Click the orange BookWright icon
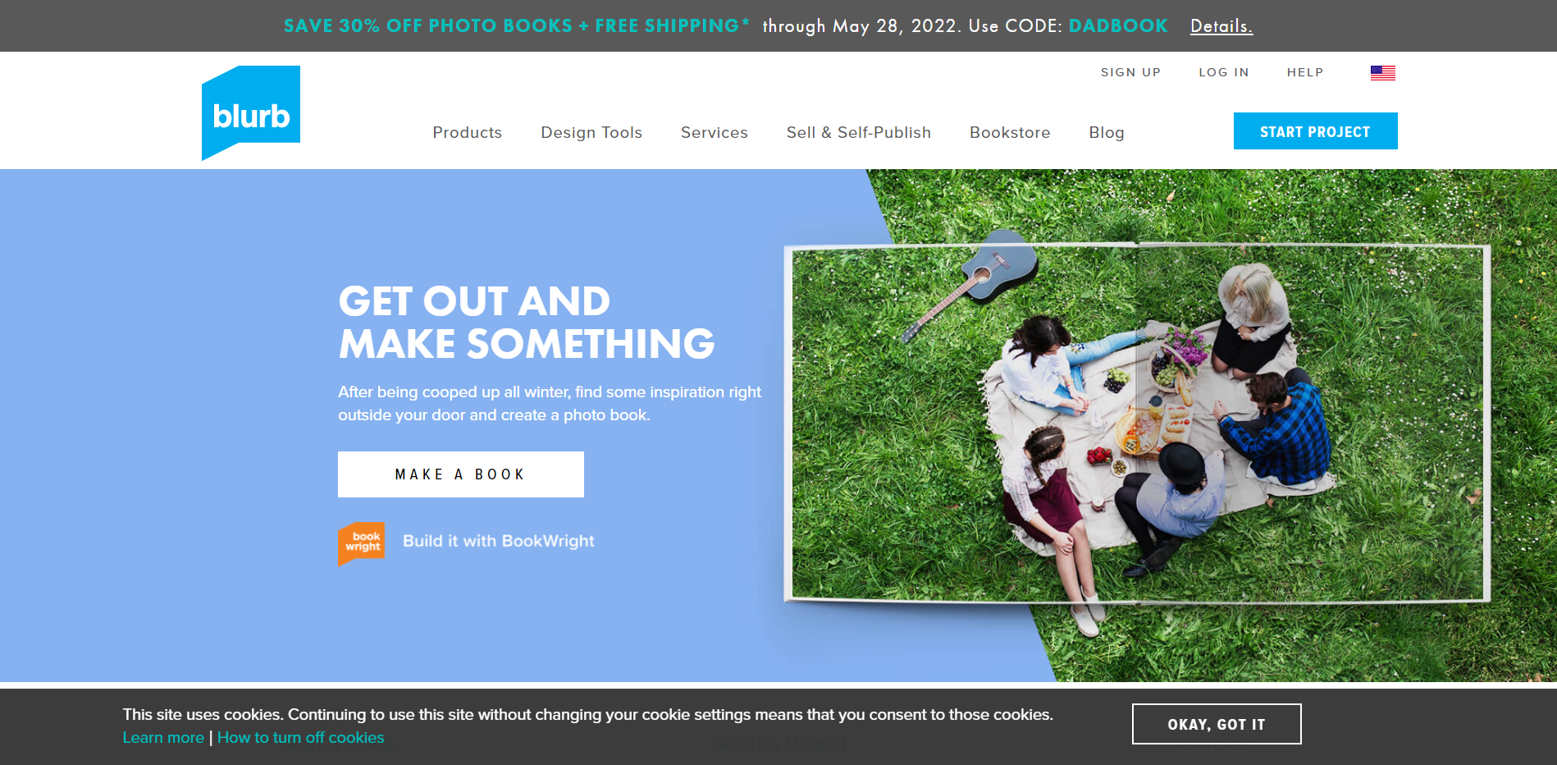 pos(361,543)
